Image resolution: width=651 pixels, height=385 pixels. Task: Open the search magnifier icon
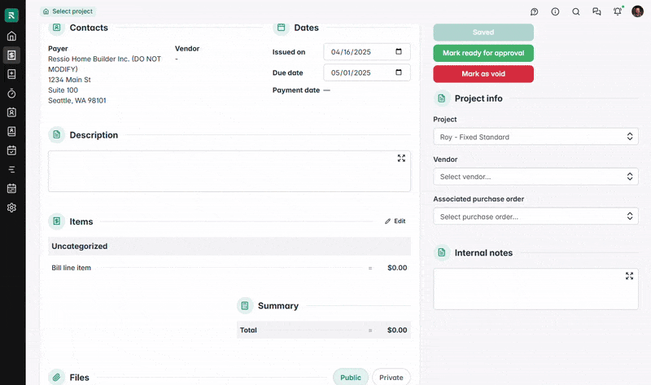[576, 11]
